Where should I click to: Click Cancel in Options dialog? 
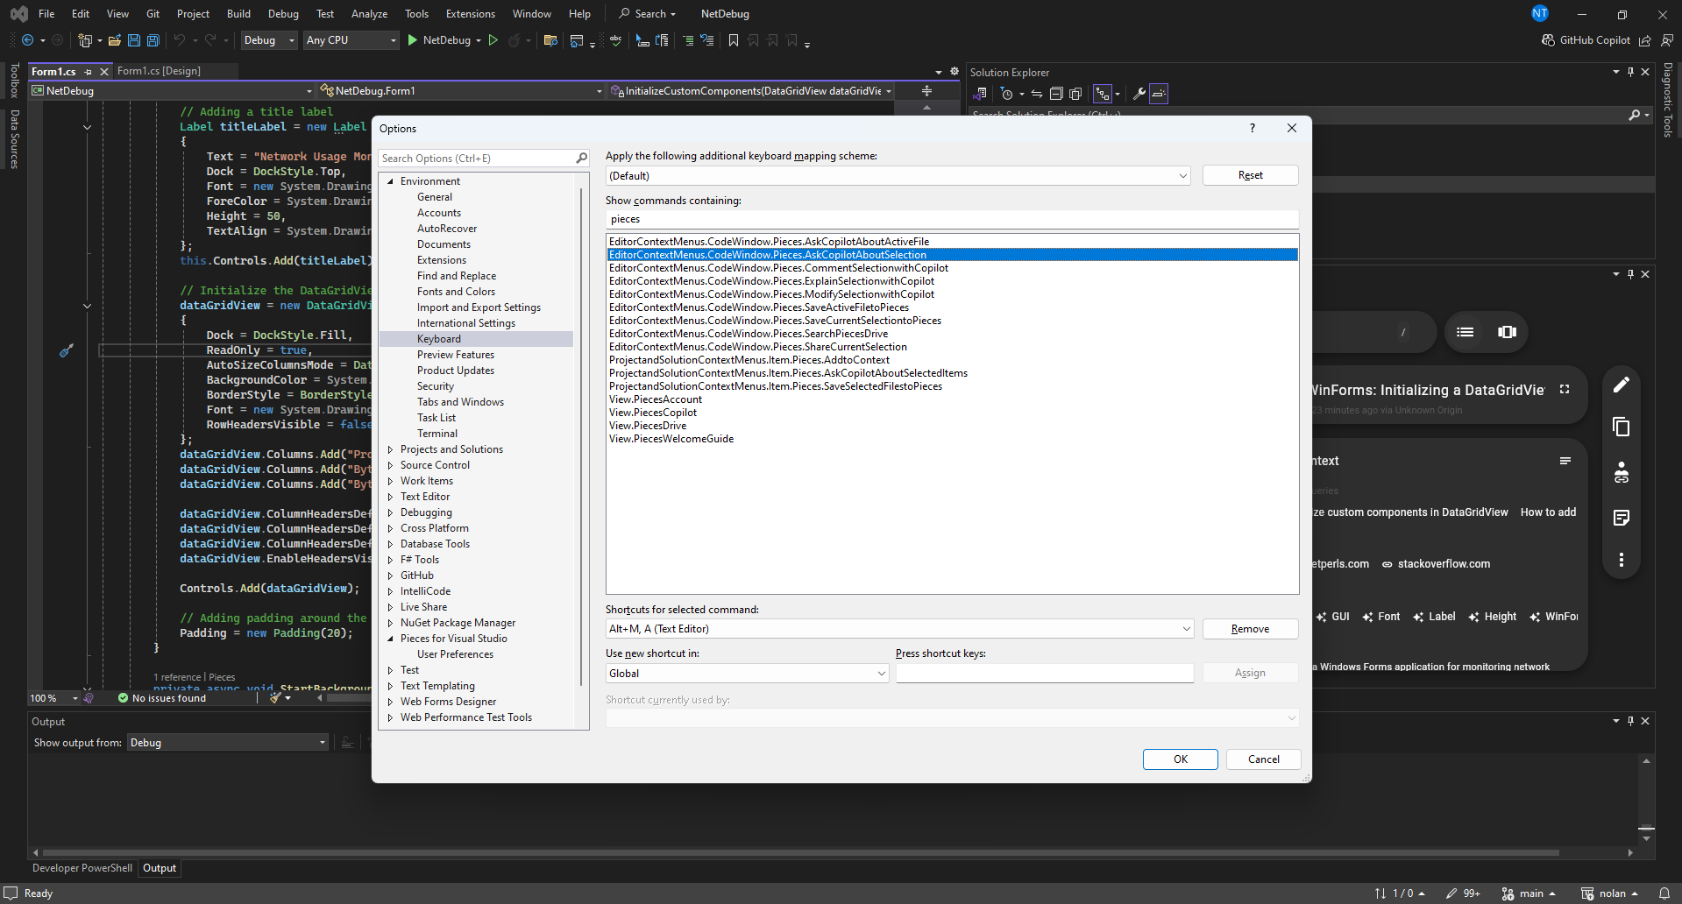pos(1263,759)
